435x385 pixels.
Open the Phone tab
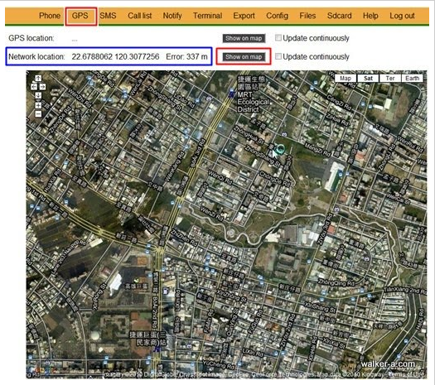pyautogui.click(x=50, y=16)
